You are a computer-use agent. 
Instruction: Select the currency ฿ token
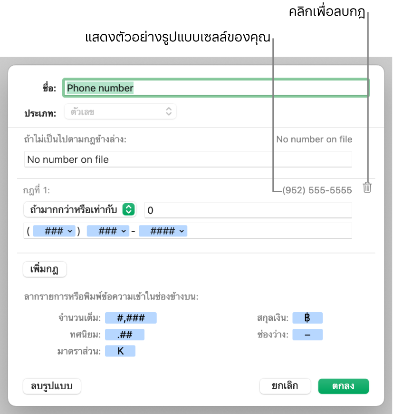pos(307,318)
